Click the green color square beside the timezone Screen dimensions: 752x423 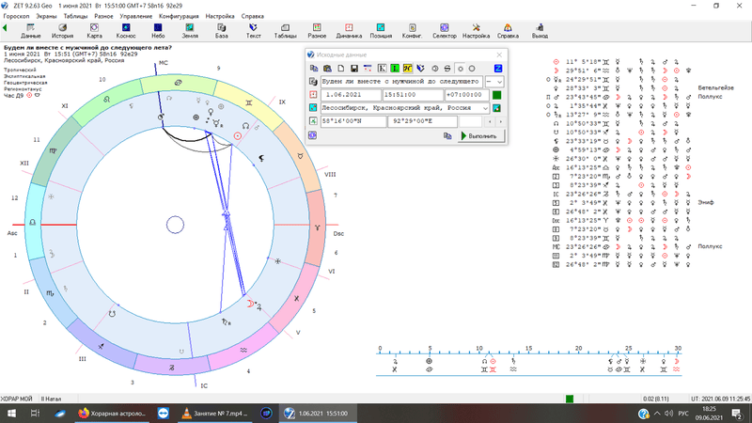coord(496,95)
